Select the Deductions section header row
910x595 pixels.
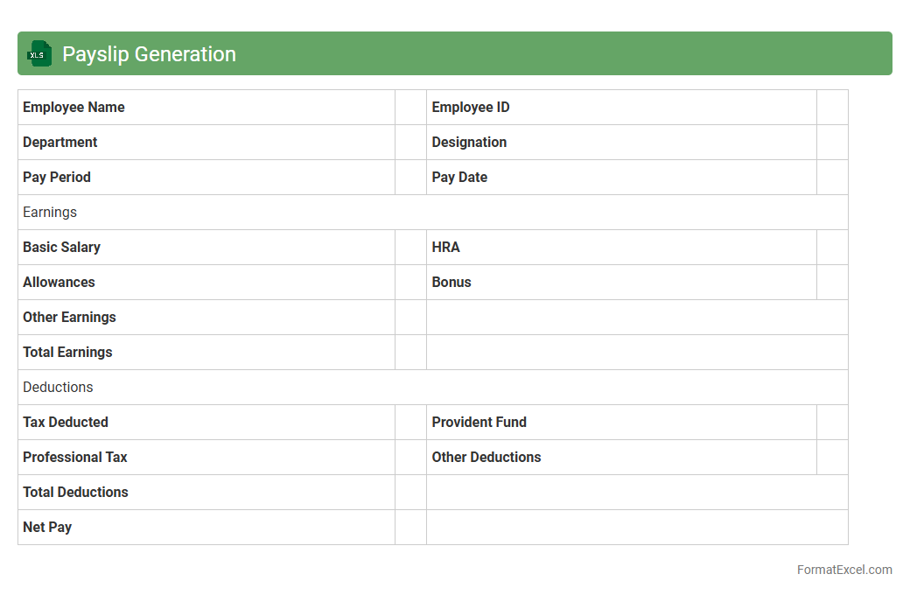pos(432,388)
